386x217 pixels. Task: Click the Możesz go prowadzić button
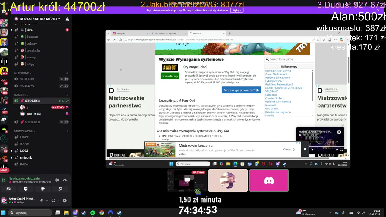point(241,90)
